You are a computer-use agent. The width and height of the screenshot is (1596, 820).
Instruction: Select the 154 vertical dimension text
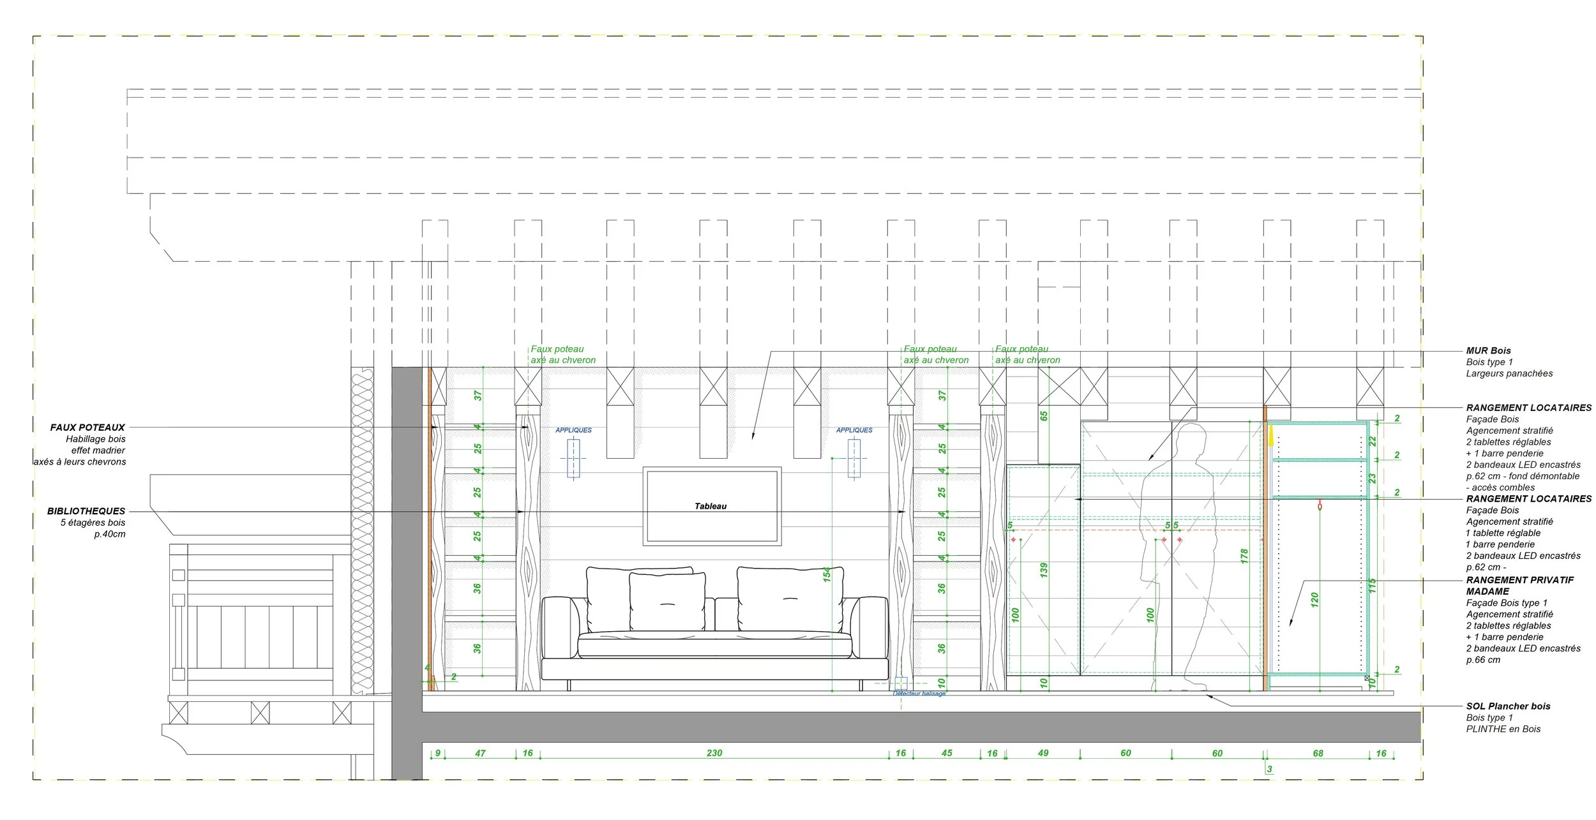coord(827,574)
